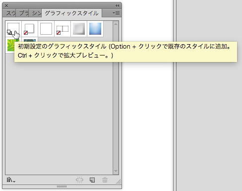Switch to the グラフィックスタイル tab
Viewport: 242px width, 191px height.
tap(71, 13)
